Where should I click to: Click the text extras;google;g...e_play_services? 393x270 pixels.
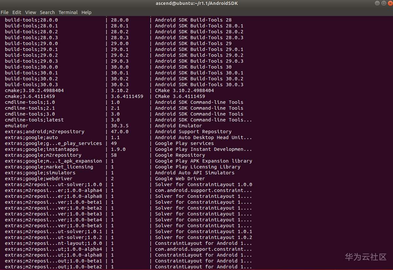coord(53,143)
